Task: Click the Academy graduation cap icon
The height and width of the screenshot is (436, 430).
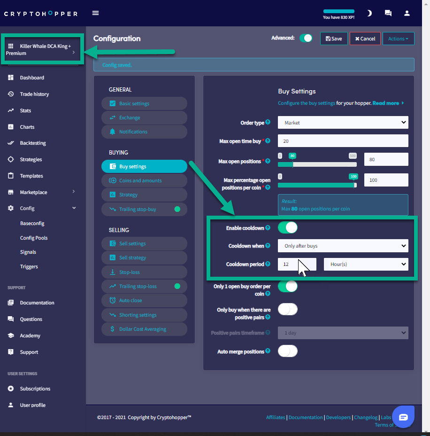Action: (10, 335)
